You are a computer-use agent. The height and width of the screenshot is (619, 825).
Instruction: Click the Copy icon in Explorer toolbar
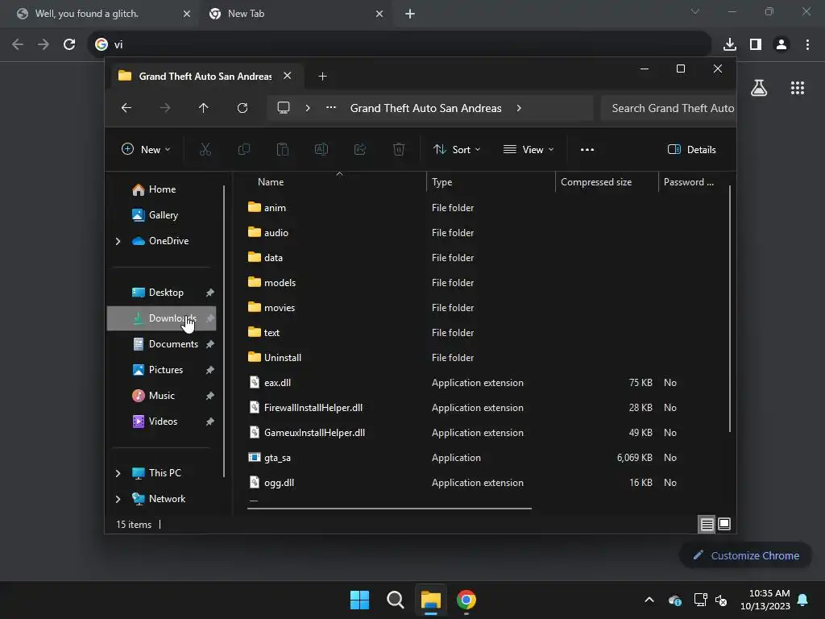[x=243, y=149]
